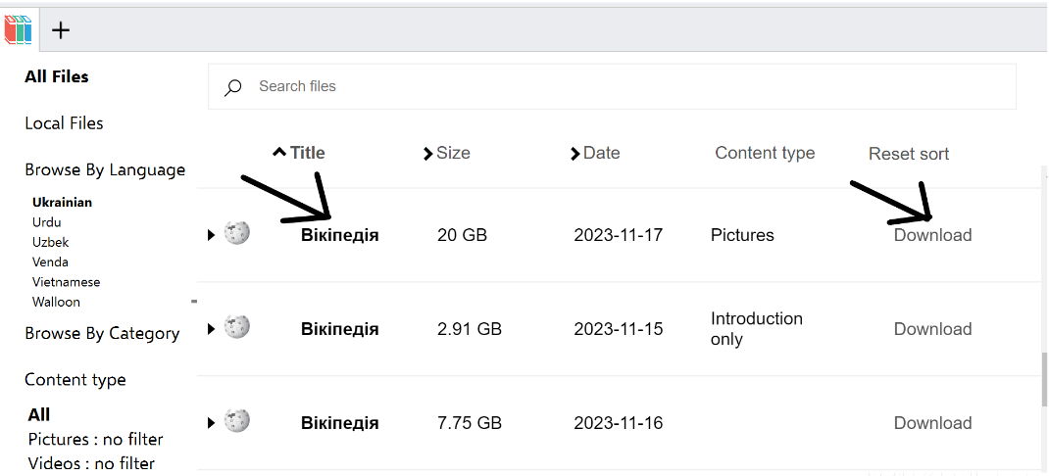Image resolution: width=1049 pixels, height=476 pixels.
Task: Toggle the Pictures content type filter
Action: click(x=95, y=439)
